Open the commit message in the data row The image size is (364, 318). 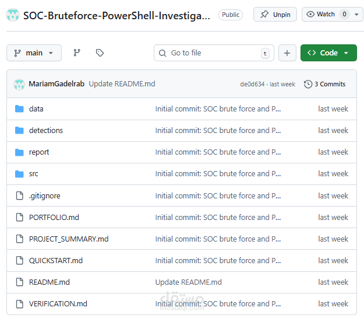click(218, 109)
